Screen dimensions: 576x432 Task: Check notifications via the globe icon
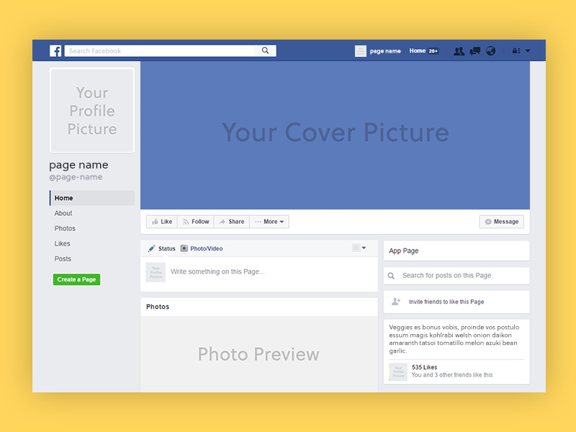tap(491, 51)
